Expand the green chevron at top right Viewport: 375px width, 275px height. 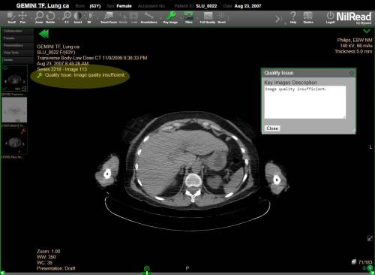367,32
